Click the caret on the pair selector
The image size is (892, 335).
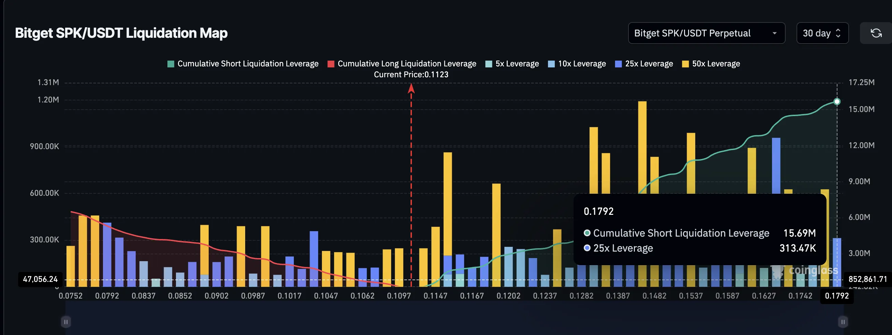775,33
